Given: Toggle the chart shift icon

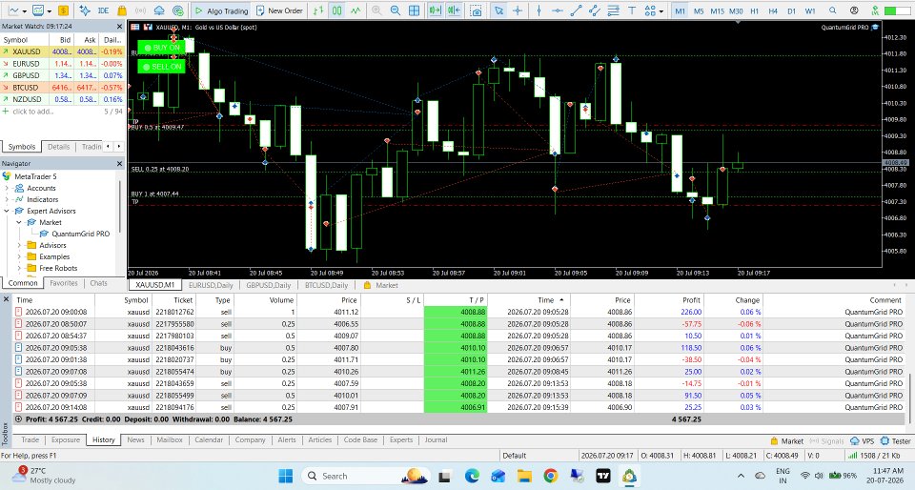Looking at the screenshot, I should [454, 10].
